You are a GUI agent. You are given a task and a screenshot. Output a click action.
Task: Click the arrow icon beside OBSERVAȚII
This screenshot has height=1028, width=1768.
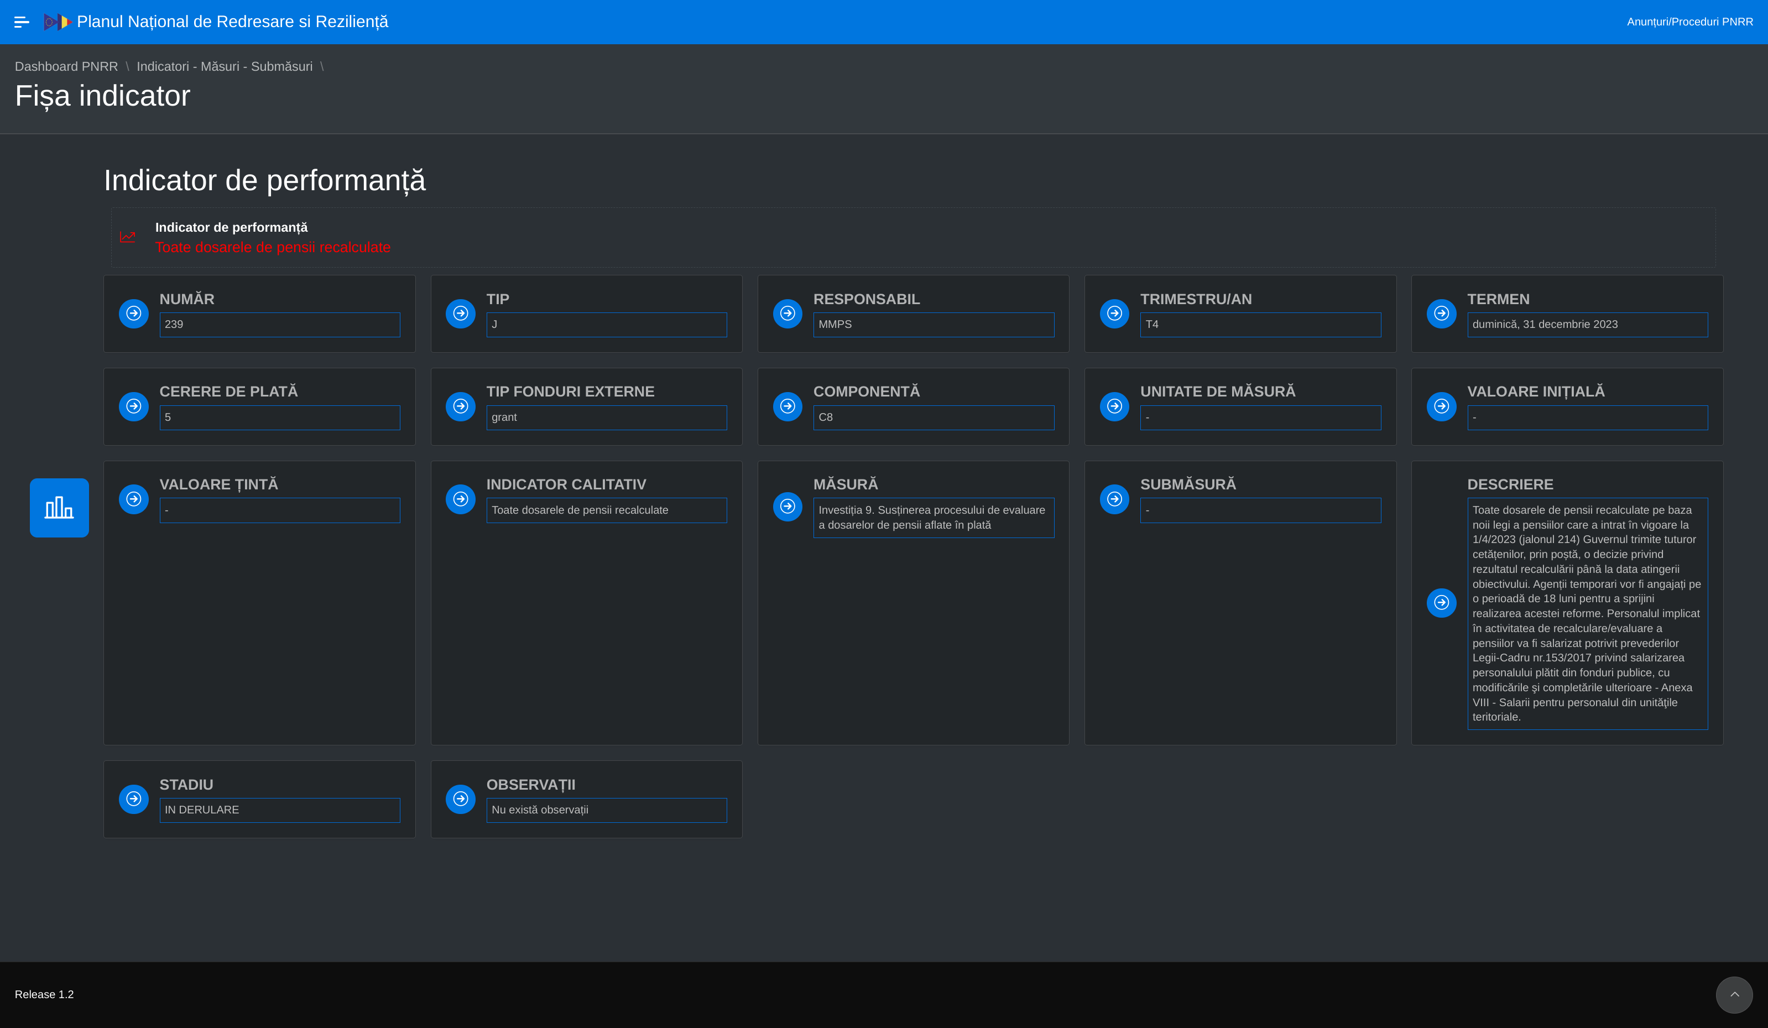point(460,799)
